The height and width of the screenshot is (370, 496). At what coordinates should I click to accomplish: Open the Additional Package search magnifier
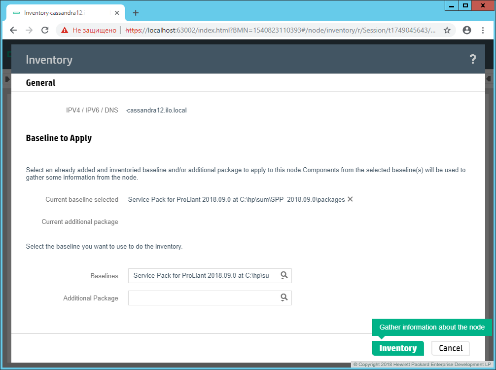point(284,297)
